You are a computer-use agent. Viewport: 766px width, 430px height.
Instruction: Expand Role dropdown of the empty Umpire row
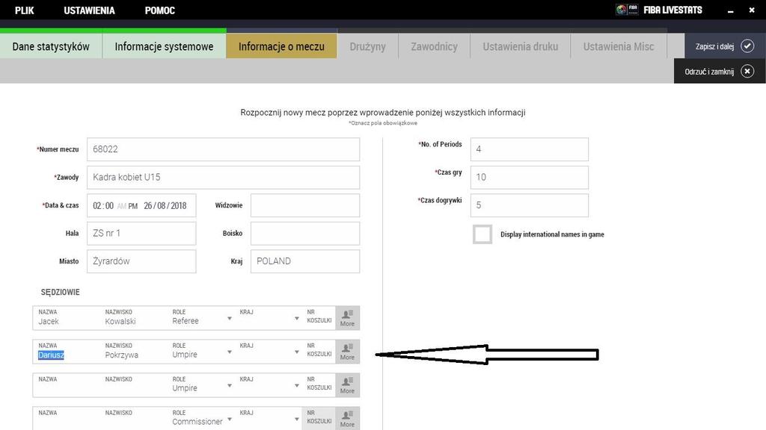click(229, 386)
